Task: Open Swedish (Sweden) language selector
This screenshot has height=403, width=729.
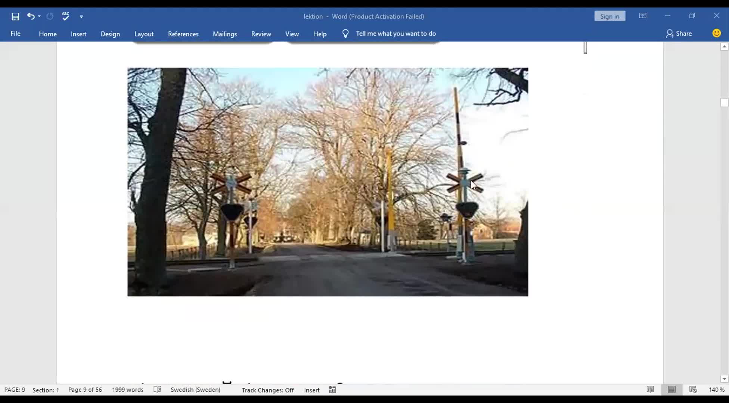Action: [195, 390]
